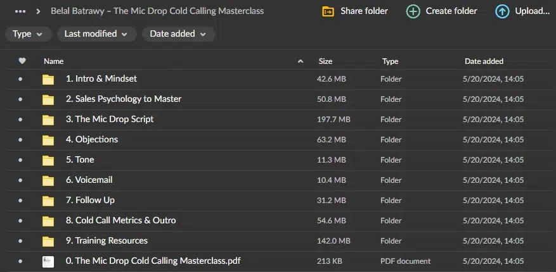Click folder icon for 6. Voicemail
Screen dimensions: 556x272
click(x=48, y=180)
